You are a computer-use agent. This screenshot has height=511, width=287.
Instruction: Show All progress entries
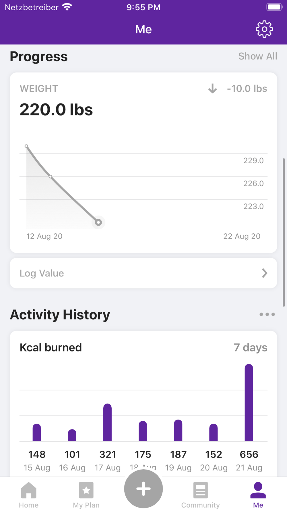[257, 56]
